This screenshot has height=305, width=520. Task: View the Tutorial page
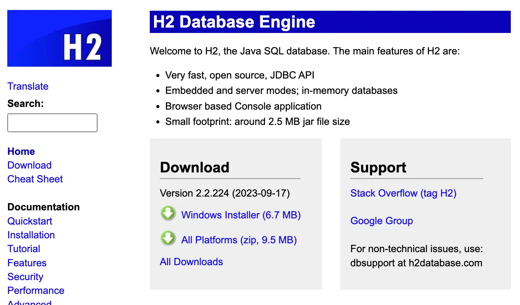24,249
